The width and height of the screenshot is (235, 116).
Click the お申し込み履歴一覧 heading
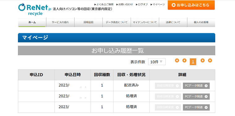117,51
